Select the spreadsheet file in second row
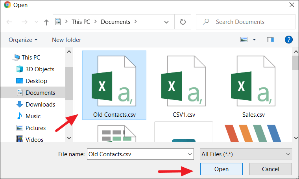This screenshot has width=299, height=179. 116,134
